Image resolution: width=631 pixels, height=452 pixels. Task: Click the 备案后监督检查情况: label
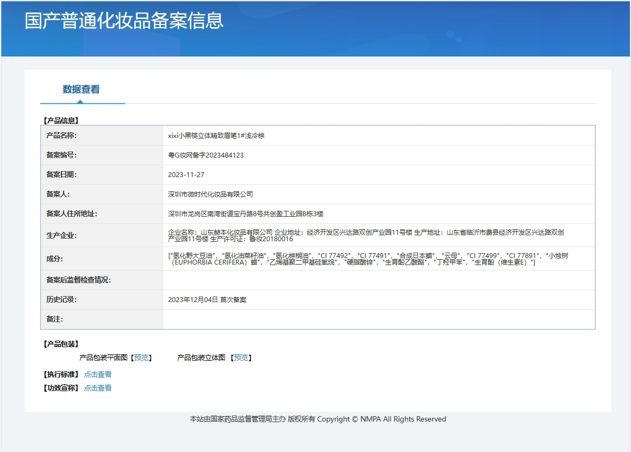[x=78, y=280]
